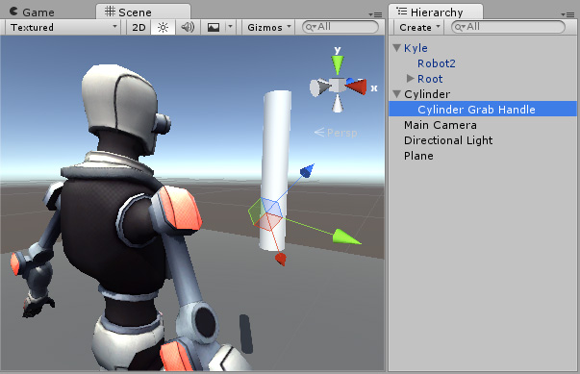
Task: Click the white bottom cone on orientation gizmo
Action: [337, 104]
